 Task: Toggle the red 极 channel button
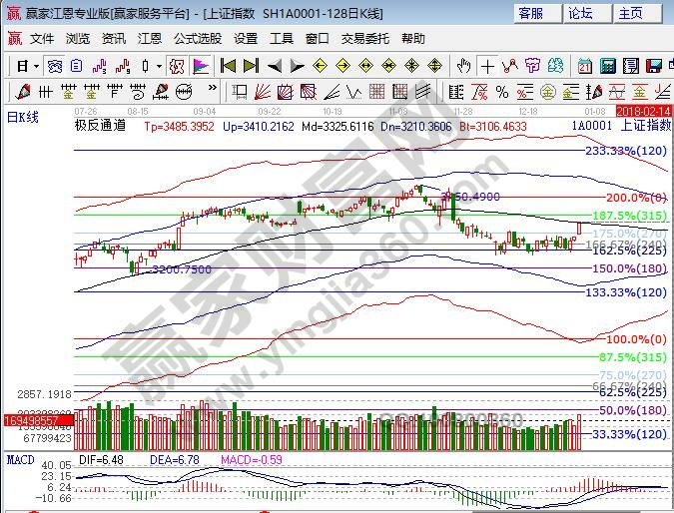(x=177, y=66)
